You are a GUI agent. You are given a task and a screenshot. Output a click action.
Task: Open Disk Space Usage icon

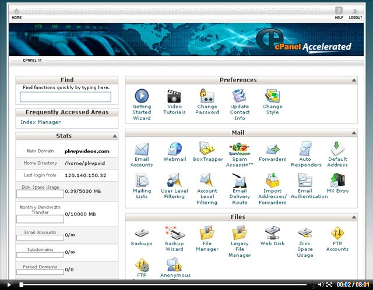tap(305, 233)
